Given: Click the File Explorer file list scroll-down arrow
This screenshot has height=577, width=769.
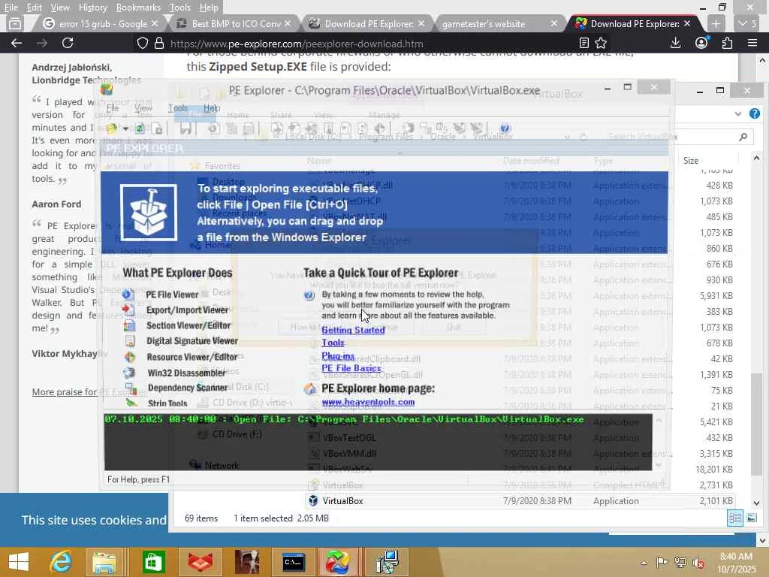Looking at the screenshot, I should [x=756, y=503].
